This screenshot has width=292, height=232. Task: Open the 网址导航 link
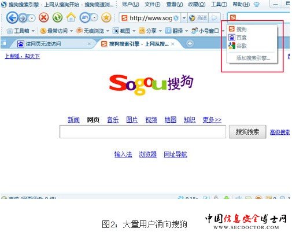pos(175,154)
